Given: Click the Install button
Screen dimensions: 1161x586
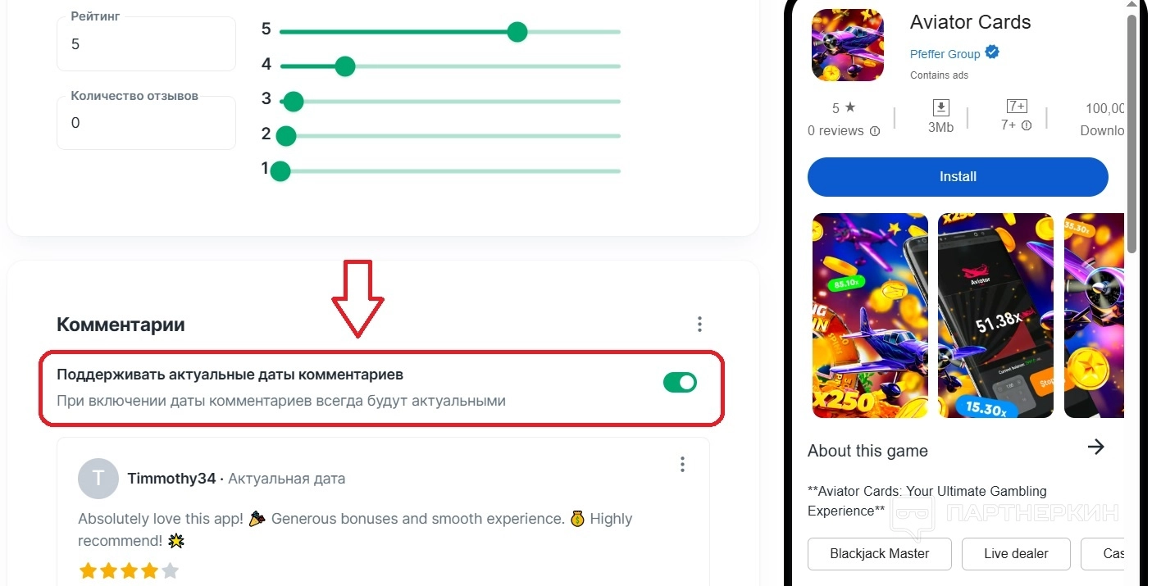Looking at the screenshot, I should click(x=958, y=177).
